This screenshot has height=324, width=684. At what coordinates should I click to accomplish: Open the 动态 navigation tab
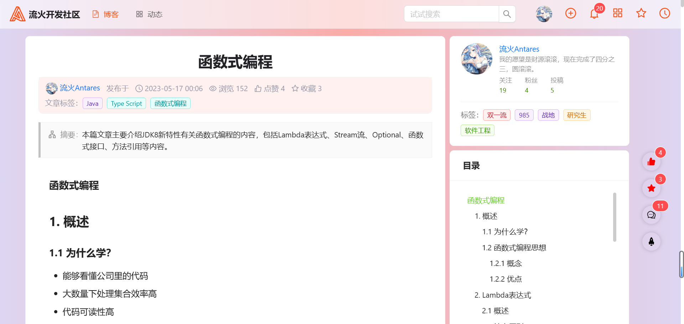coord(149,14)
